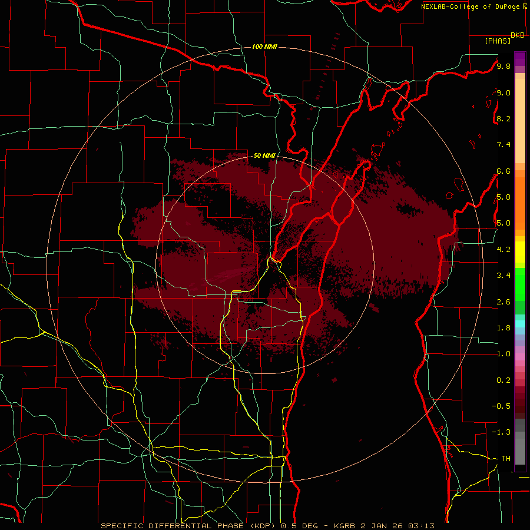
Task: Click the 8.2 scale label
Action: (503, 118)
